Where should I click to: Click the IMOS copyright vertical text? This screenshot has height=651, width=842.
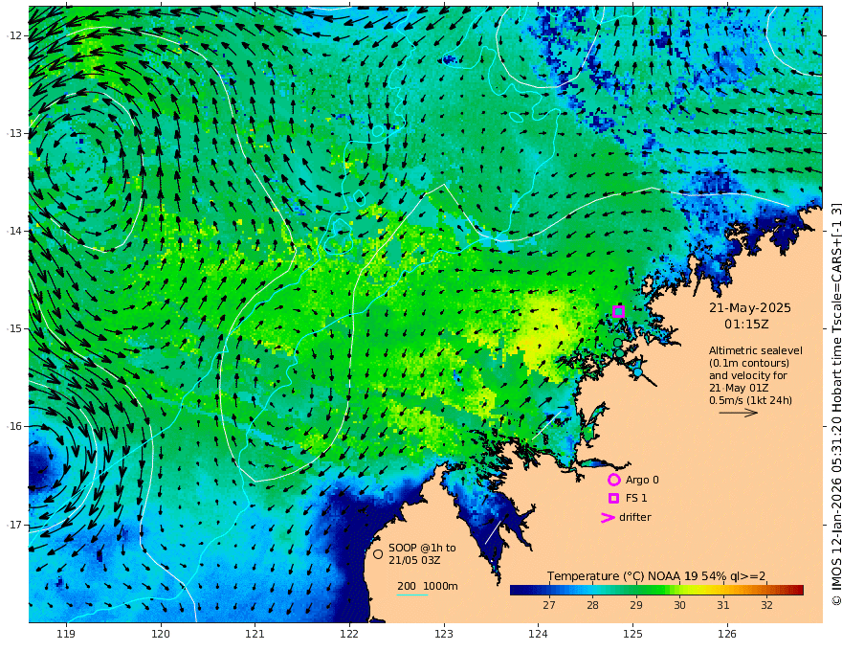coord(836,404)
